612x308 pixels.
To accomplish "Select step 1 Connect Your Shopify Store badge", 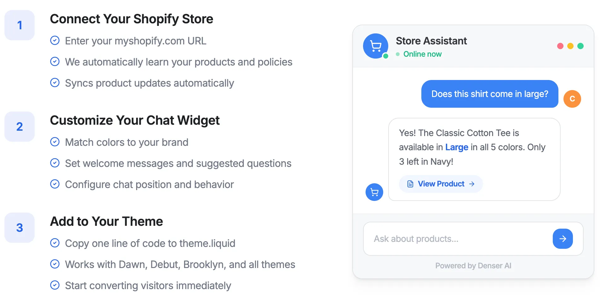I will click(19, 25).
